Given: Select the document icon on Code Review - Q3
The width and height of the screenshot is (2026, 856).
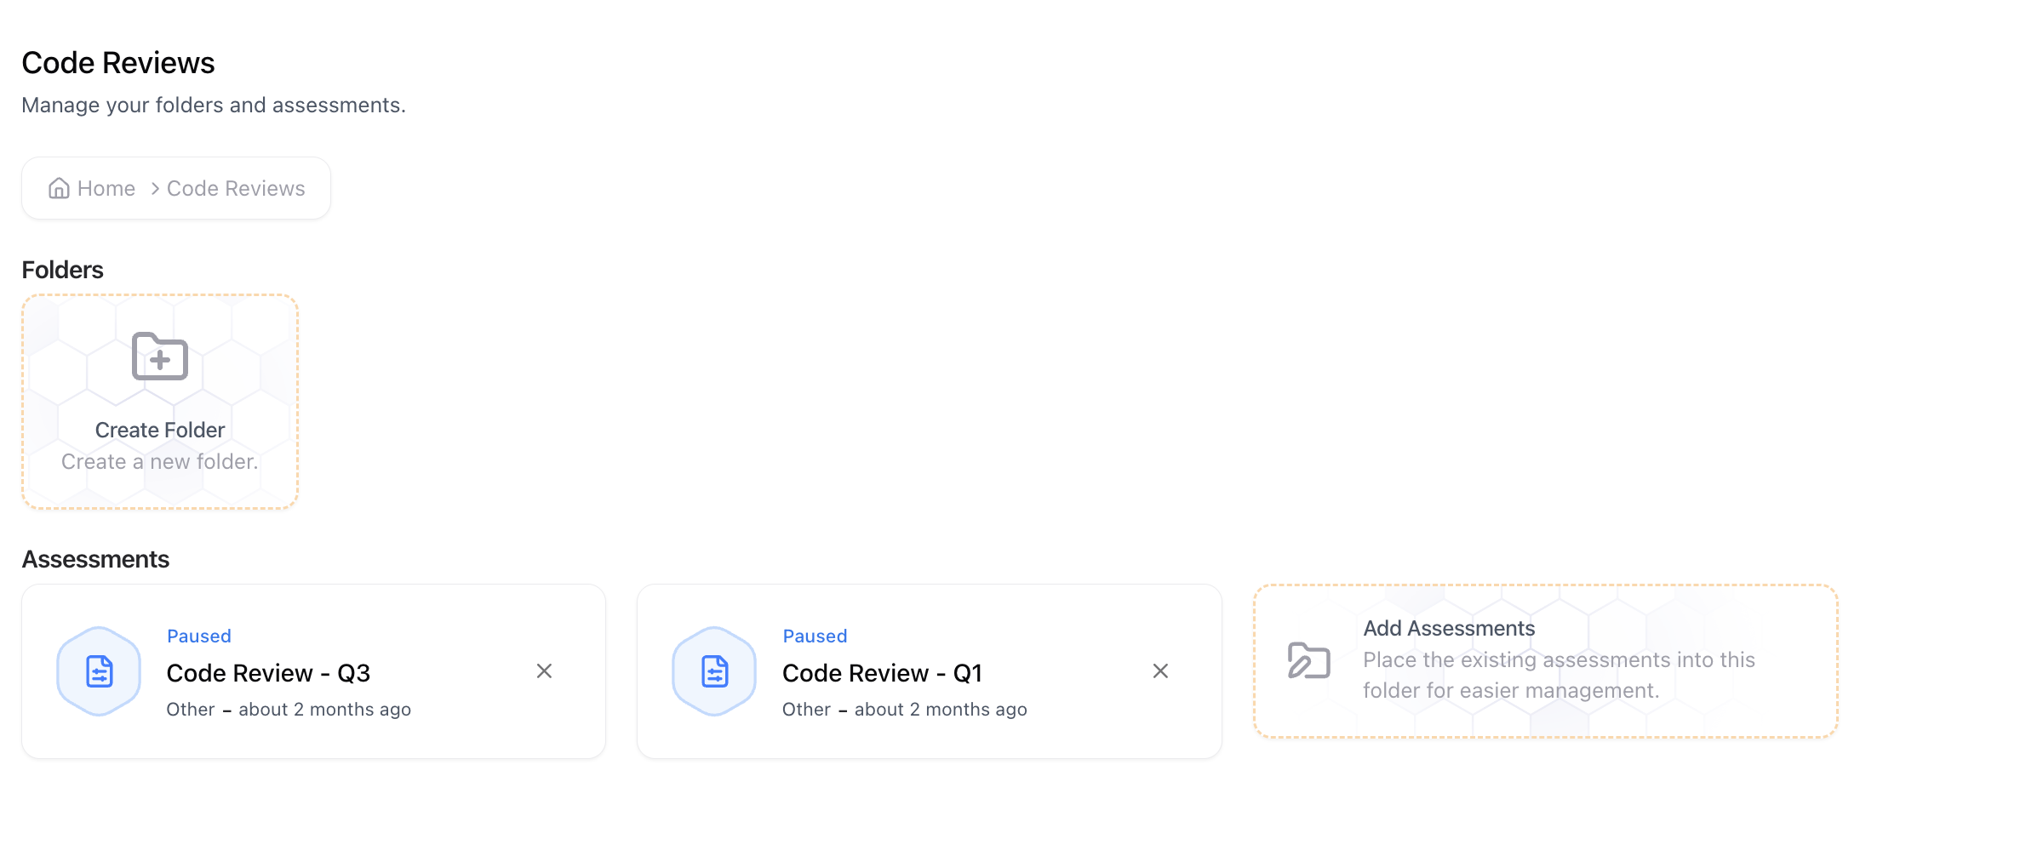Looking at the screenshot, I should 99,671.
